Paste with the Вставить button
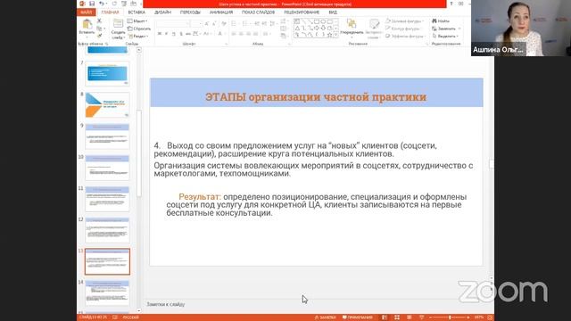 (87, 28)
